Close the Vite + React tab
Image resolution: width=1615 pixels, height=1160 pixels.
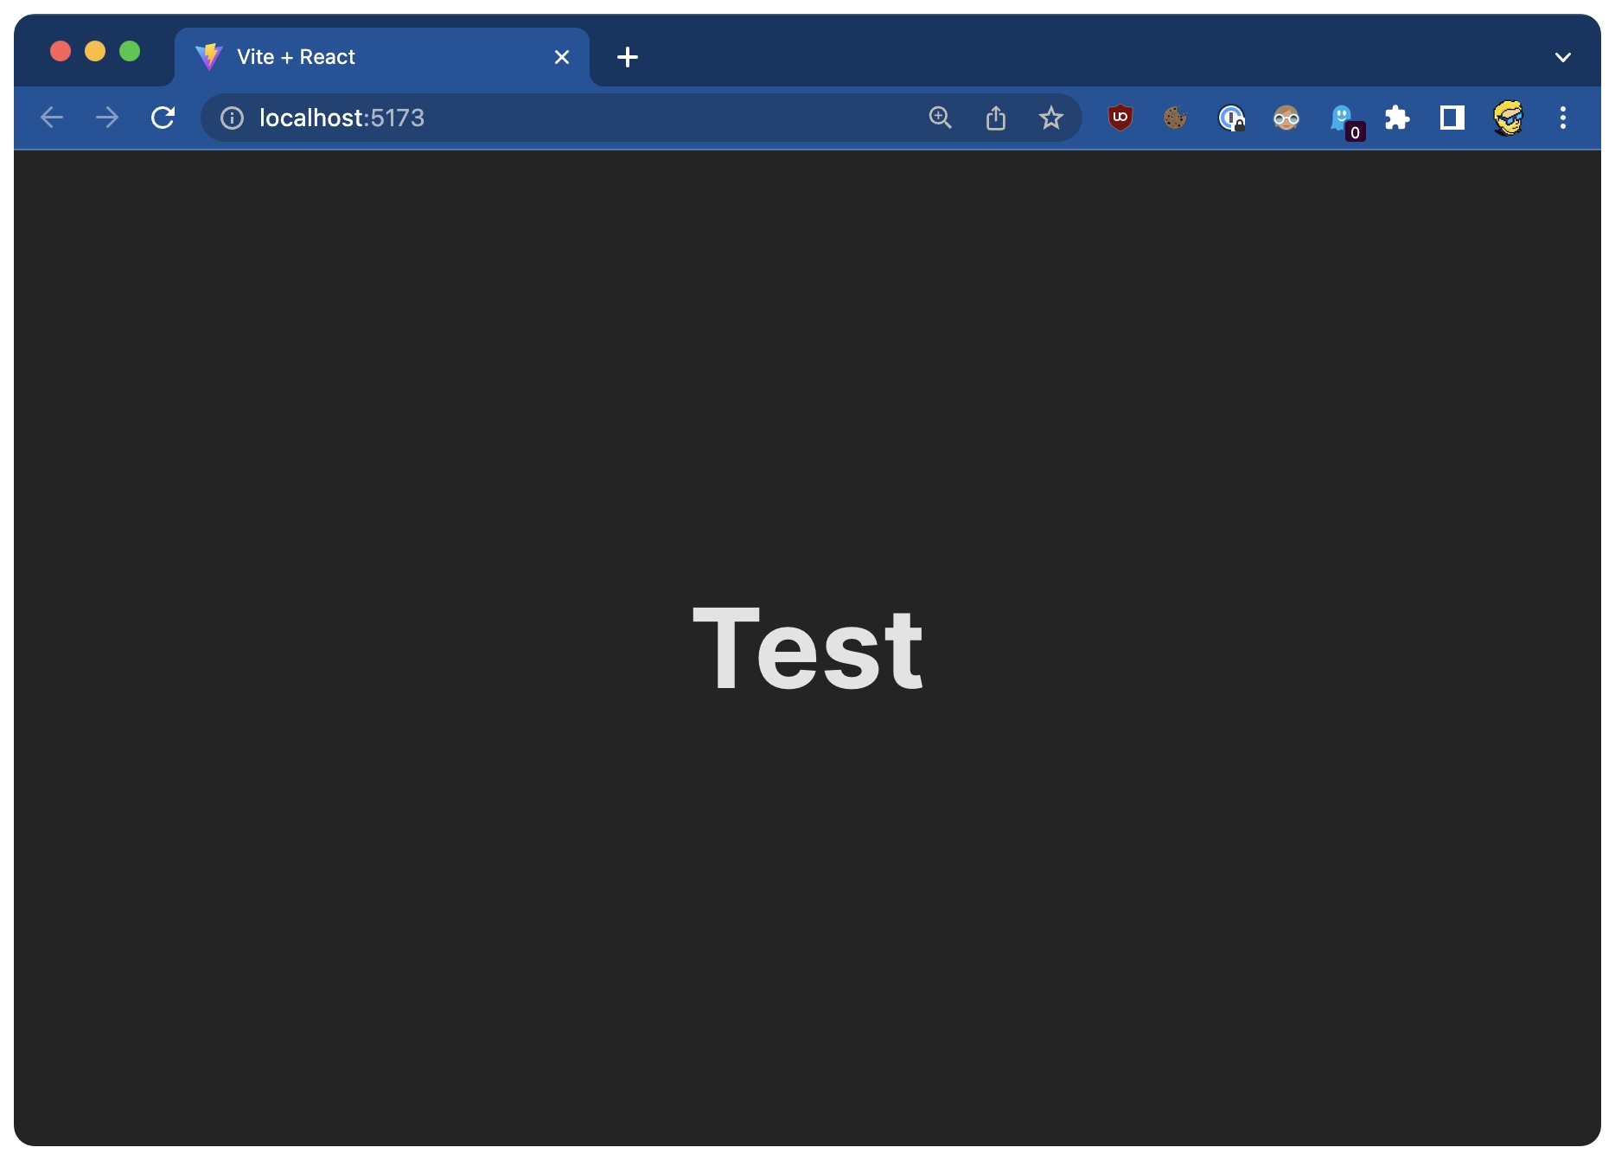coord(562,57)
